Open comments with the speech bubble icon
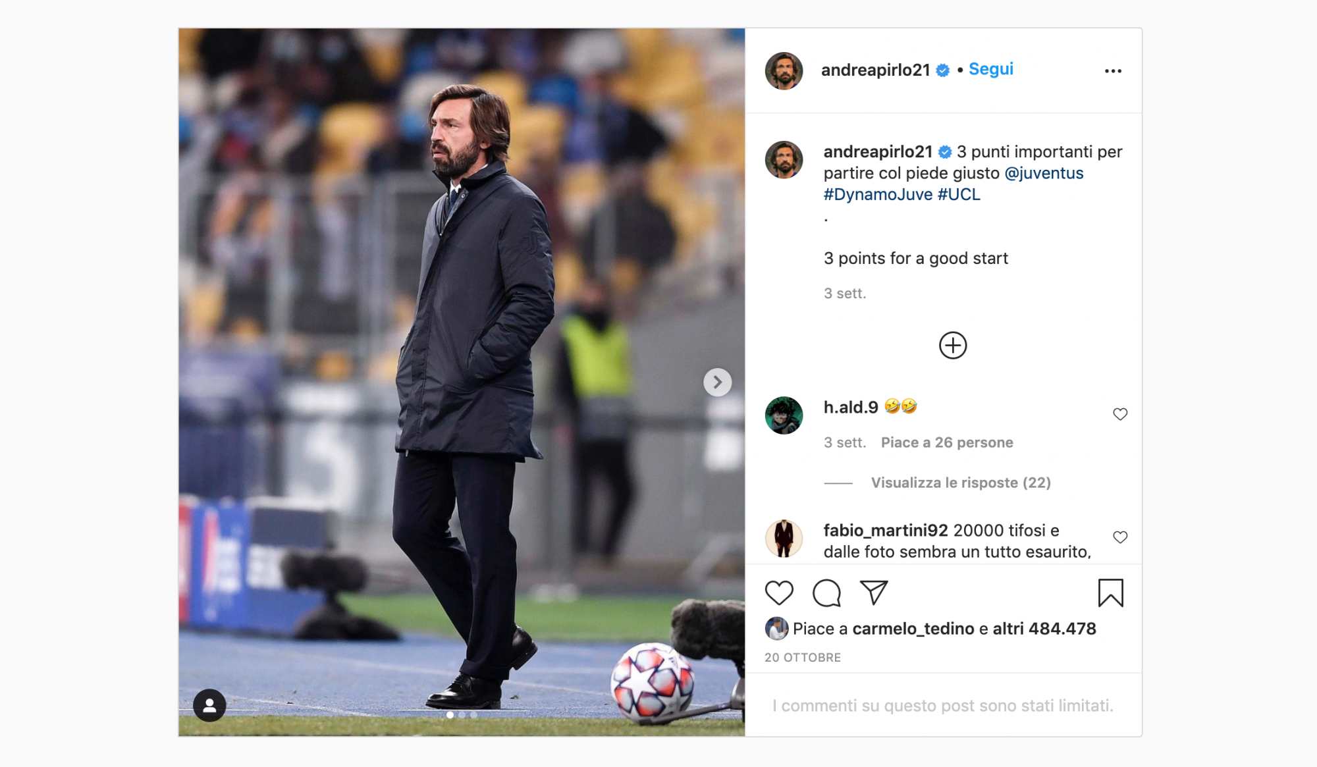 point(826,593)
